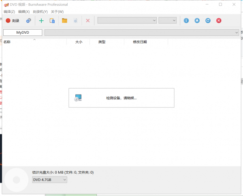Image resolution: width=243 pixels, height=196 pixels.
Task: Open the DVD 4.7GB disc size dropdown
Action: coord(49,180)
